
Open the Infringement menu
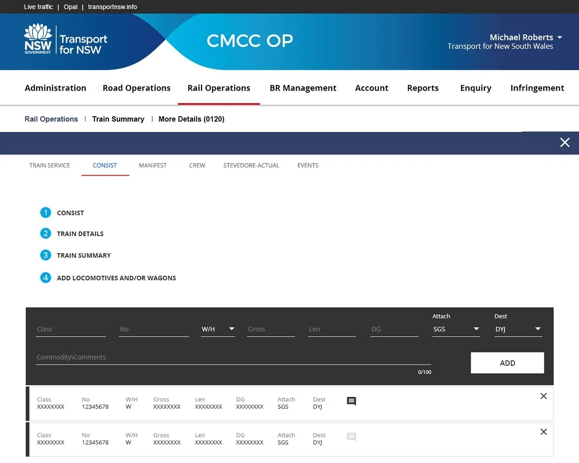click(538, 88)
